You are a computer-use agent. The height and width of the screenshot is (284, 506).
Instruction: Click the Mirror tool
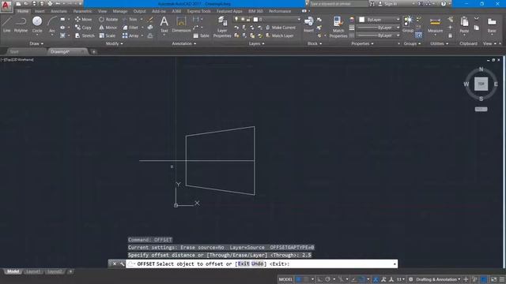[x=108, y=28]
